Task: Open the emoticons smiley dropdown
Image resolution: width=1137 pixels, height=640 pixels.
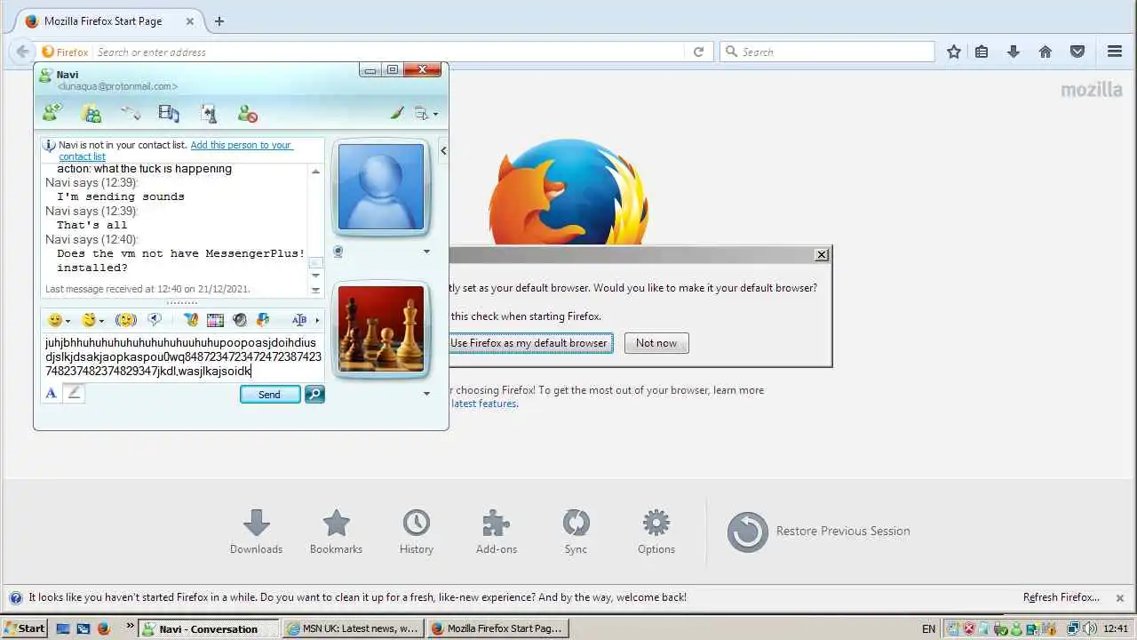Action: (x=59, y=320)
